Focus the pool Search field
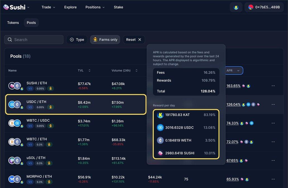The image size is (288, 188). 34,40
